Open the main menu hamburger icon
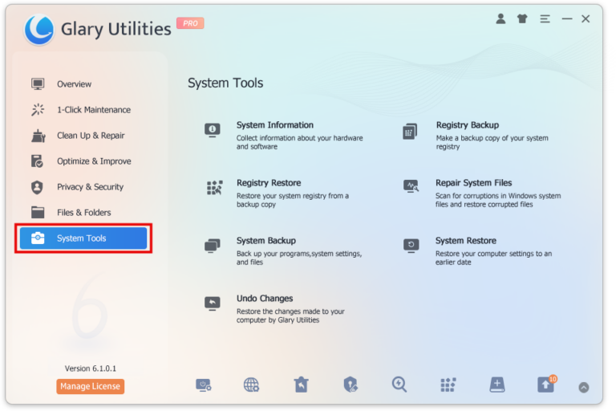The height and width of the screenshot is (411, 616). pos(545,18)
